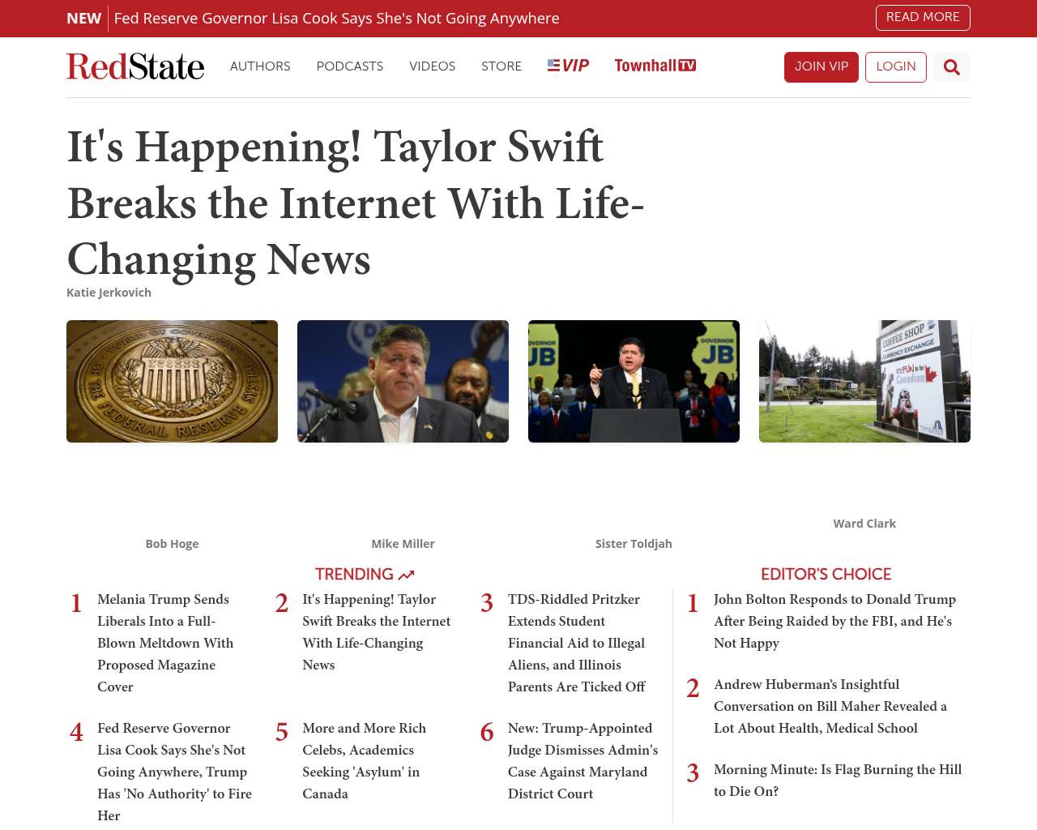Open the STORE menu item
The height and width of the screenshot is (830, 1037).
pos(501,66)
